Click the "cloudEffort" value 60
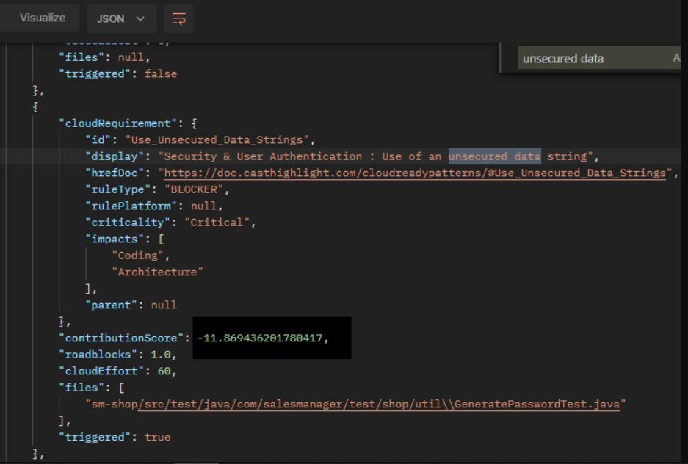This screenshot has width=688, height=464. click(x=164, y=371)
